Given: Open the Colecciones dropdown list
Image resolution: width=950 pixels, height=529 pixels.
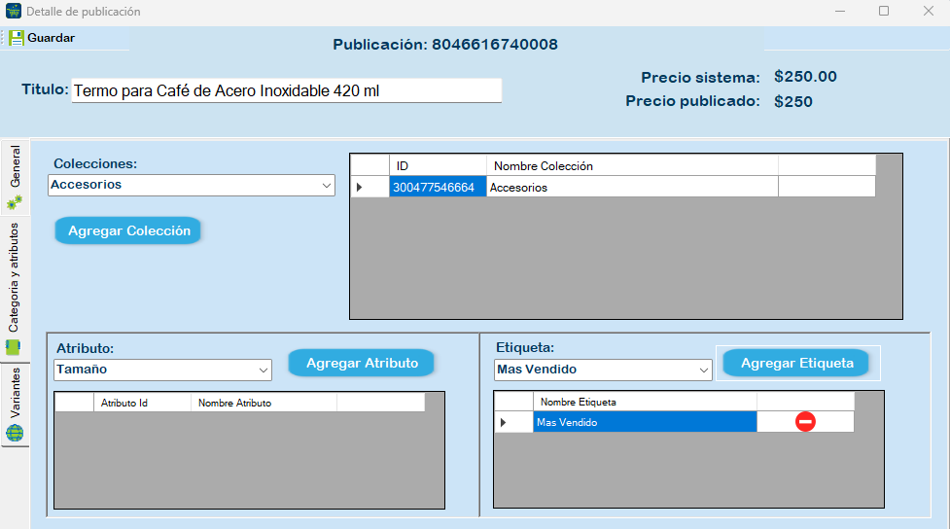Looking at the screenshot, I should click(x=326, y=185).
